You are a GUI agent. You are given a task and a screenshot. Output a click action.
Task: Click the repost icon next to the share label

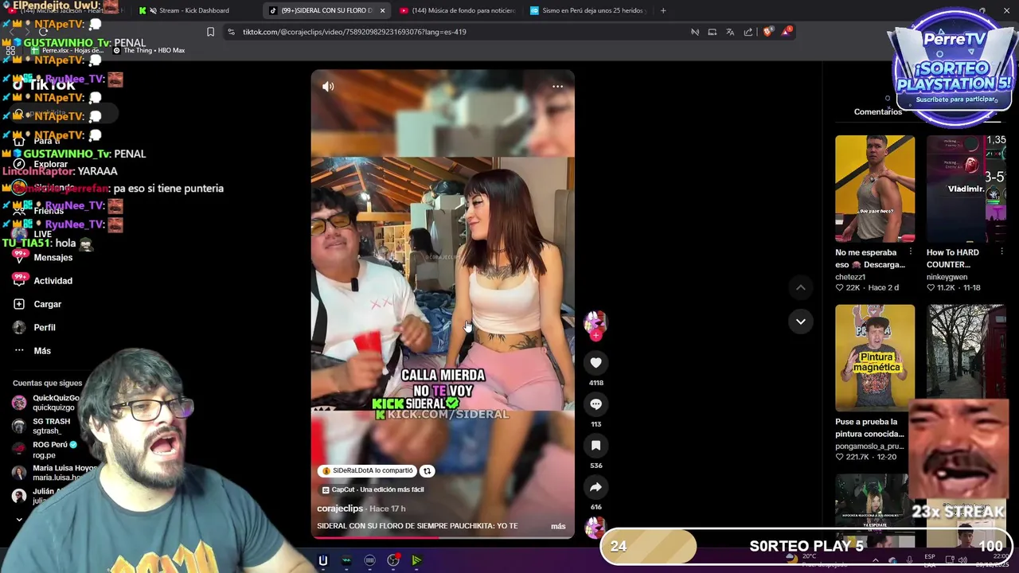pos(427,471)
